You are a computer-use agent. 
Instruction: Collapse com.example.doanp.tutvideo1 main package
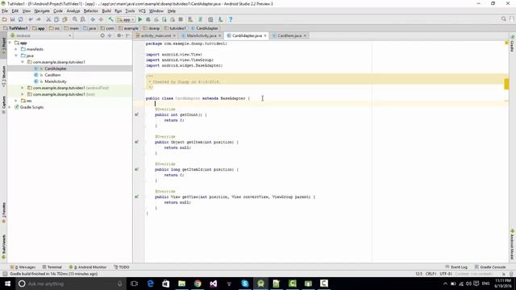click(x=23, y=62)
